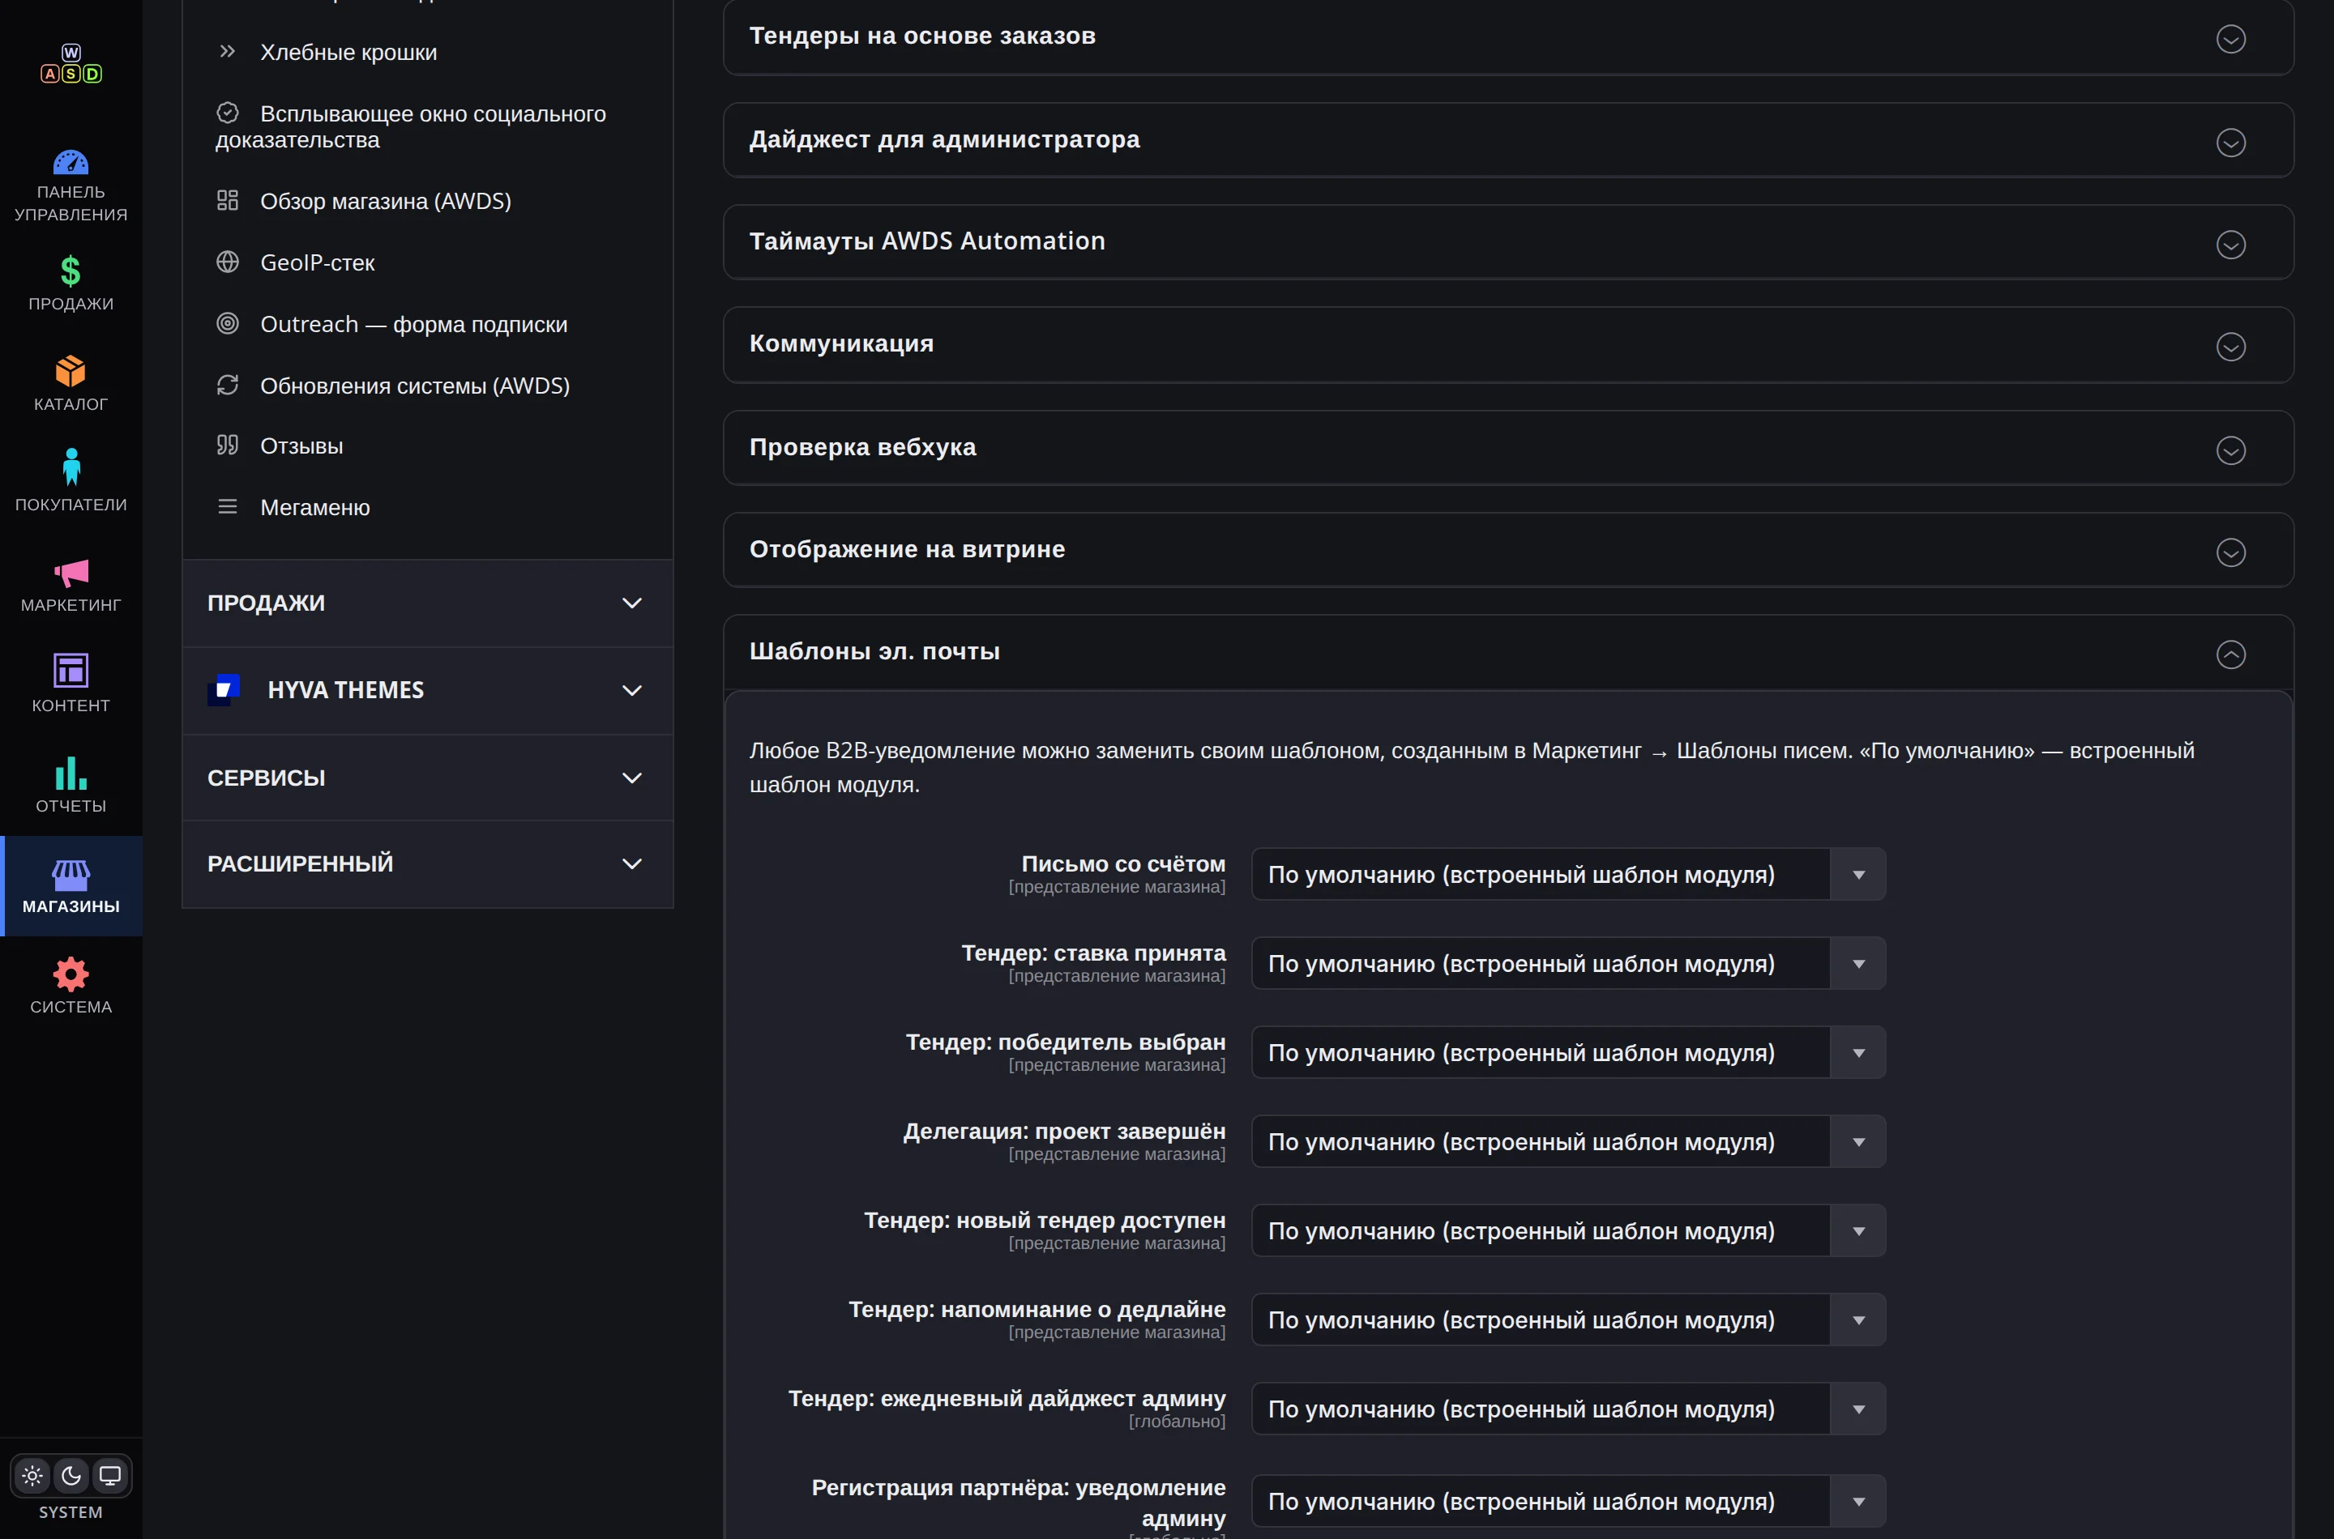This screenshot has width=2334, height=1539.
Task: Open the Панель управления dashboard icon
Action: [71, 163]
